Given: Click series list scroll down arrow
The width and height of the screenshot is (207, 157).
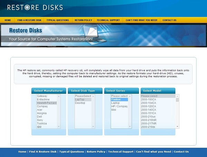Looking at the screenshot, I should 130,126.
